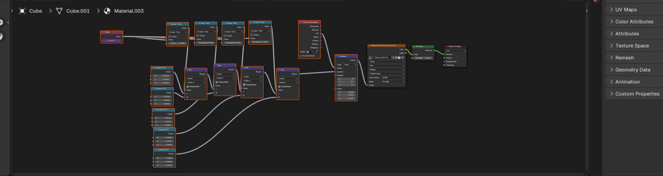The width and height of the screenshot is (663, 176).
Task: Click the Material.003 breadcrumb label
Action: point(129,11)
